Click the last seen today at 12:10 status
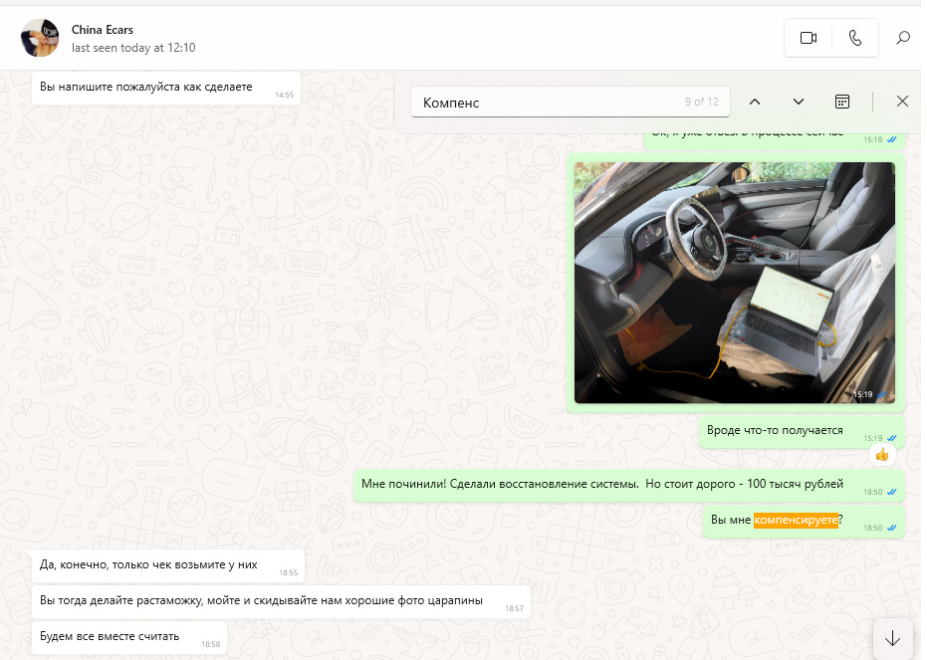The height and width of the screenshot is (660, 927). pyautogui.click(x=133, y=48)
